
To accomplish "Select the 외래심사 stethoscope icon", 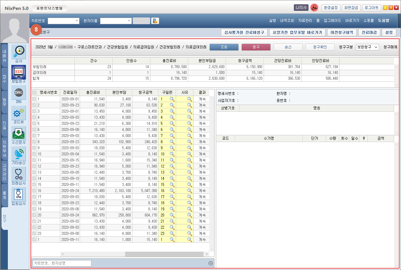I will click(19, 174).
